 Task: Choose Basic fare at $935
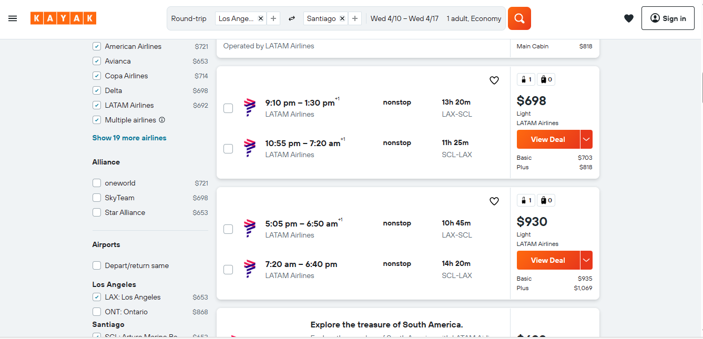click(x=554, y=279)
